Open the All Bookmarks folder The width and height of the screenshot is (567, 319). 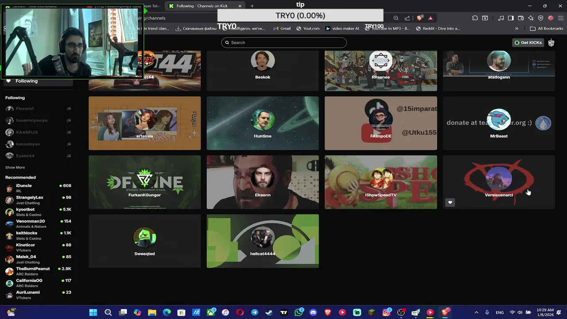pos(547,28)
